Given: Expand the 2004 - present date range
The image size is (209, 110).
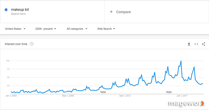Looking at the screenshot, I should tap(46, 29).
